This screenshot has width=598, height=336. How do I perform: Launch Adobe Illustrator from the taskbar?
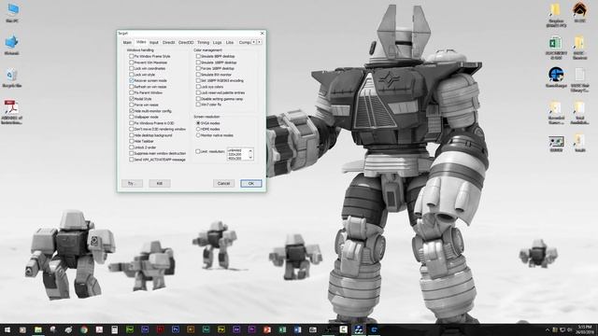(191, 329)
